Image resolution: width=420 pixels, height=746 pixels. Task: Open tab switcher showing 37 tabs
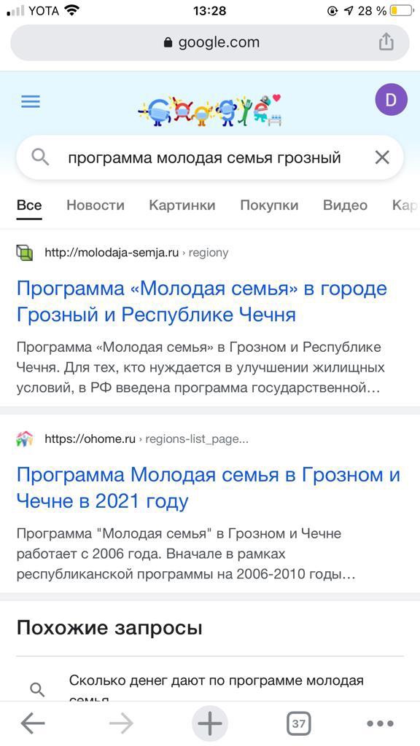tap(298, 723)
